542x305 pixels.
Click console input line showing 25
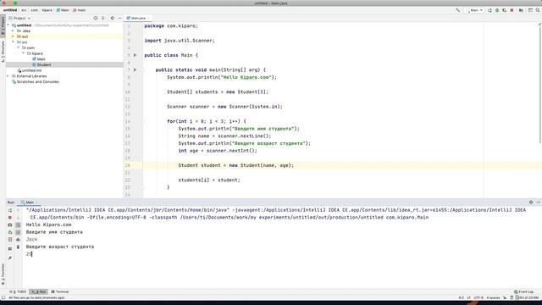click(x=29, y=254)
